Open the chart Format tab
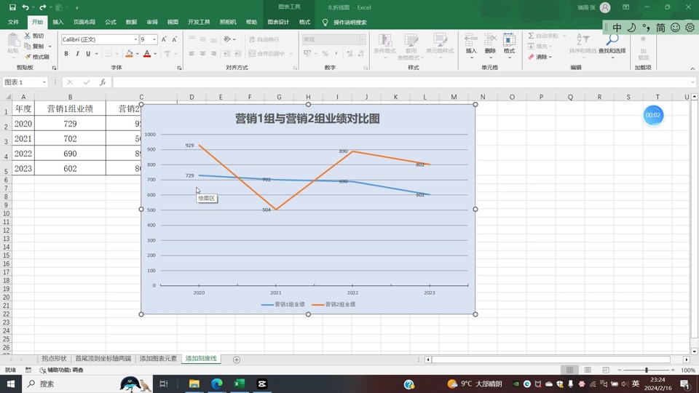This screenshot has width=699, height=393. (304, 22)
